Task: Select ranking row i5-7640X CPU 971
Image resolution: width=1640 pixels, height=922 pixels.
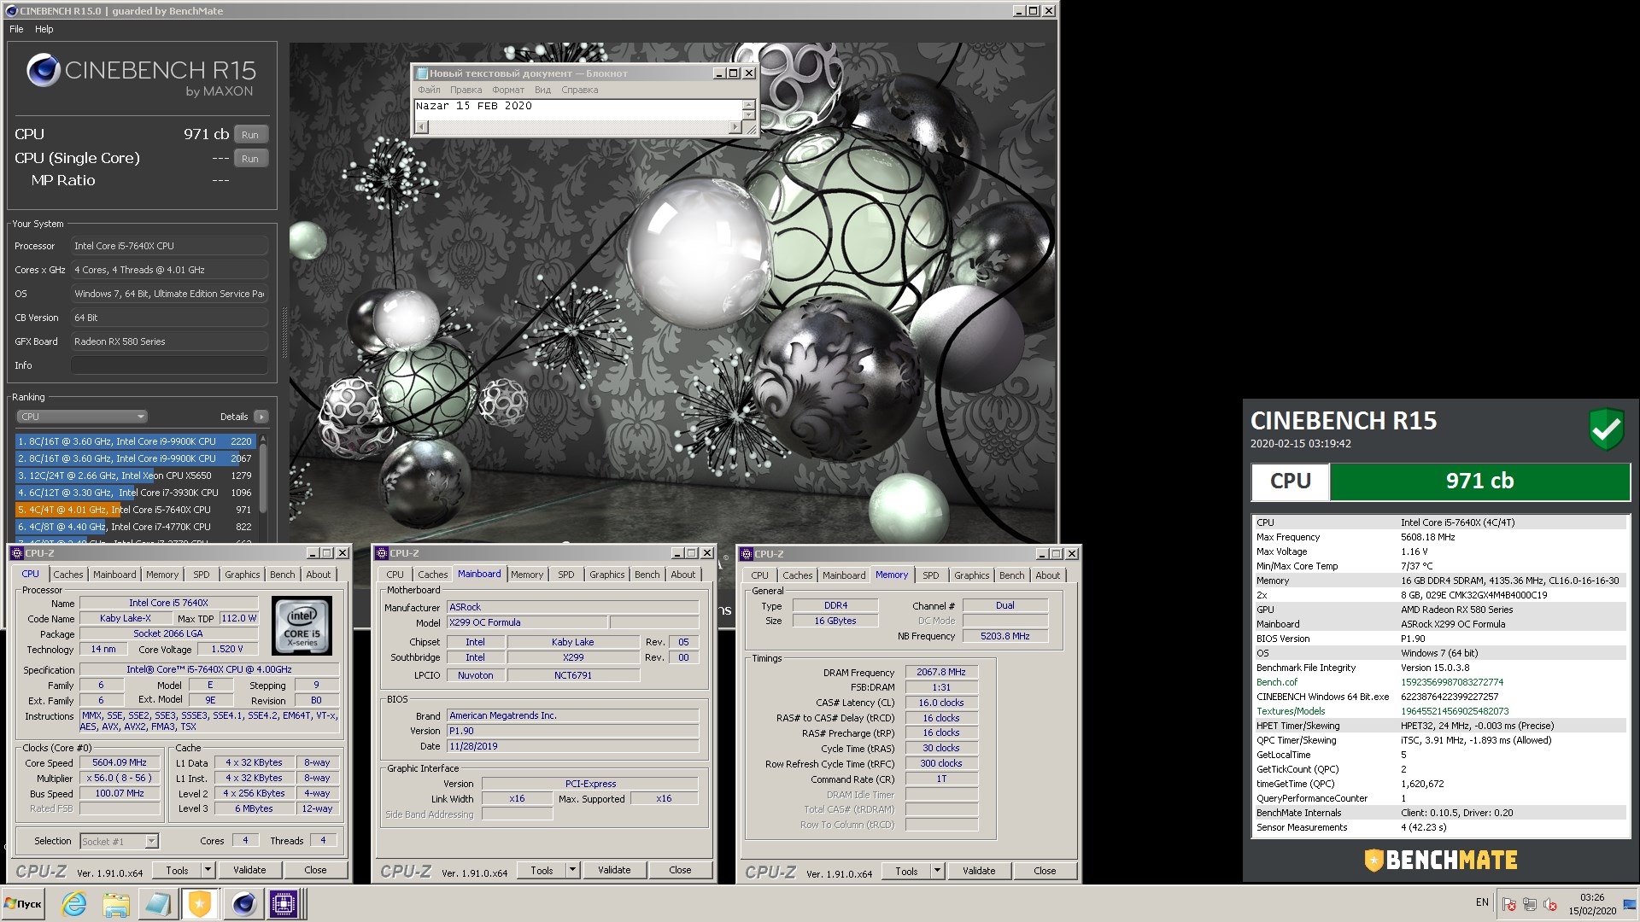Action: (135, 510)
